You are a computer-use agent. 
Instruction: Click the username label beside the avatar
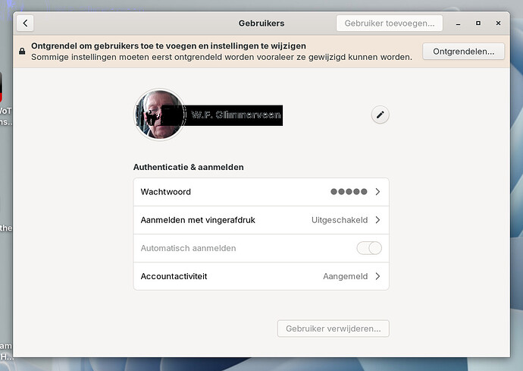236,115
